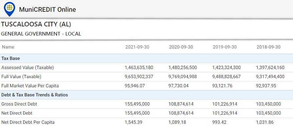Select value 1,545.39

(x=133, y=122)
